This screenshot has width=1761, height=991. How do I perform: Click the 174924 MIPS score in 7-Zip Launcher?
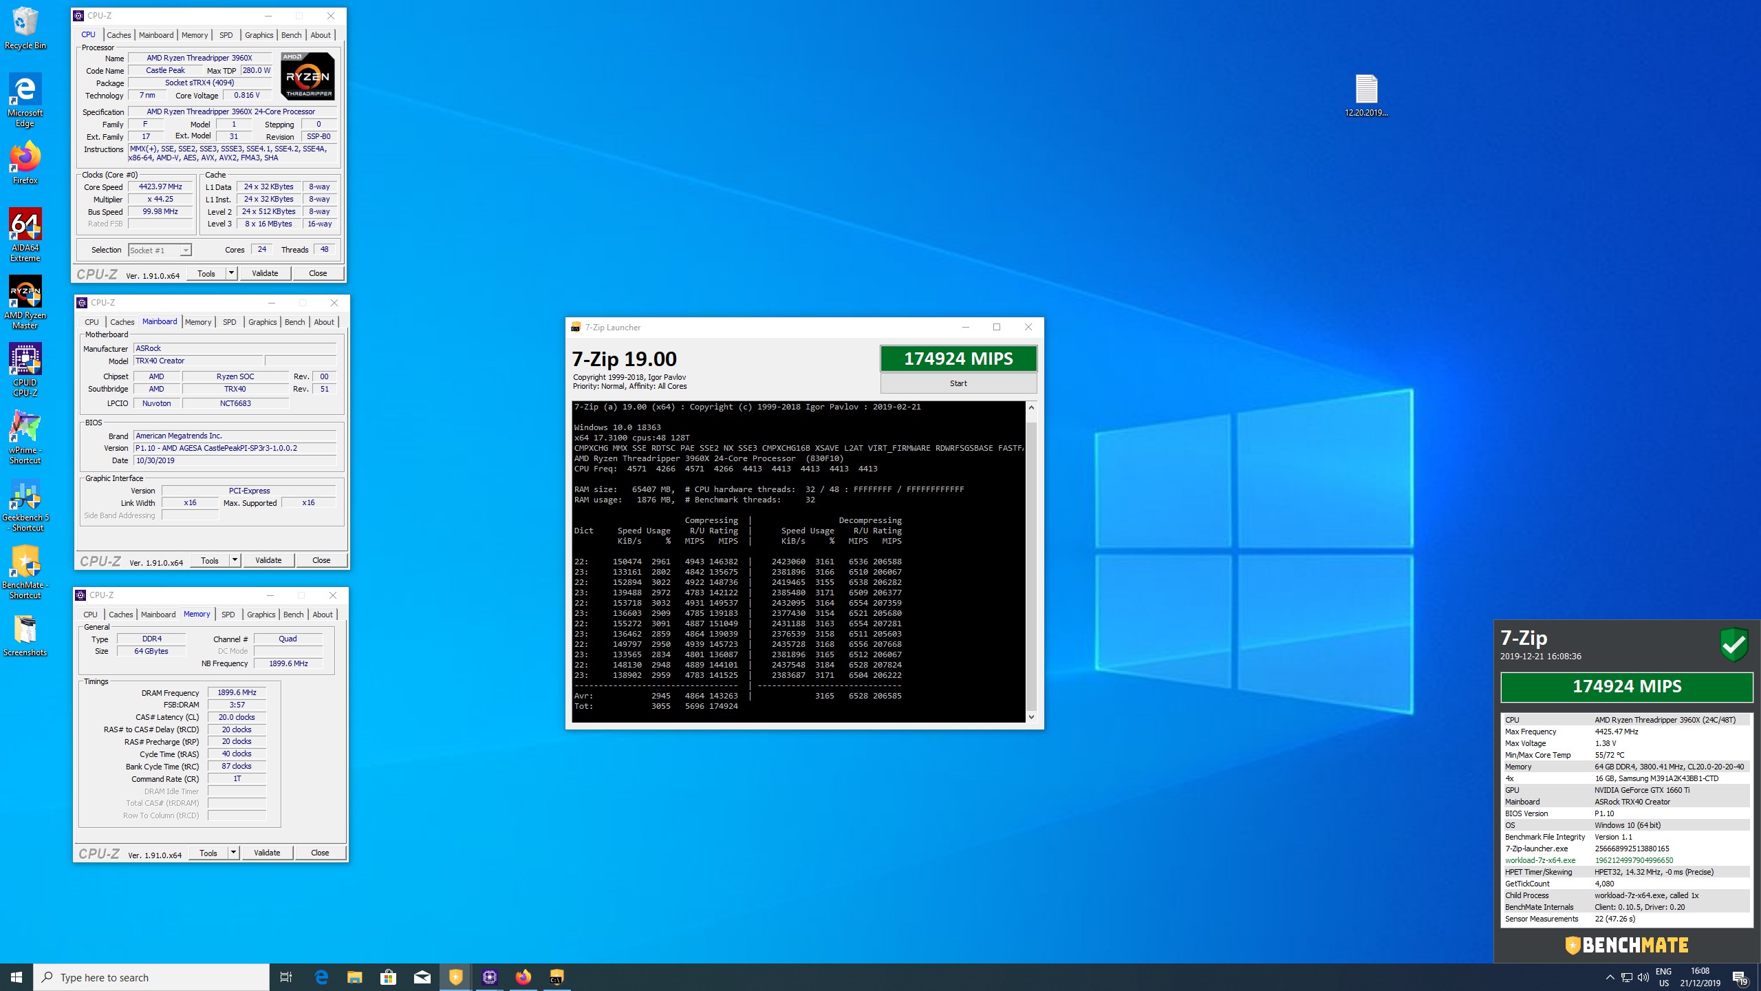tap(958, 359)
